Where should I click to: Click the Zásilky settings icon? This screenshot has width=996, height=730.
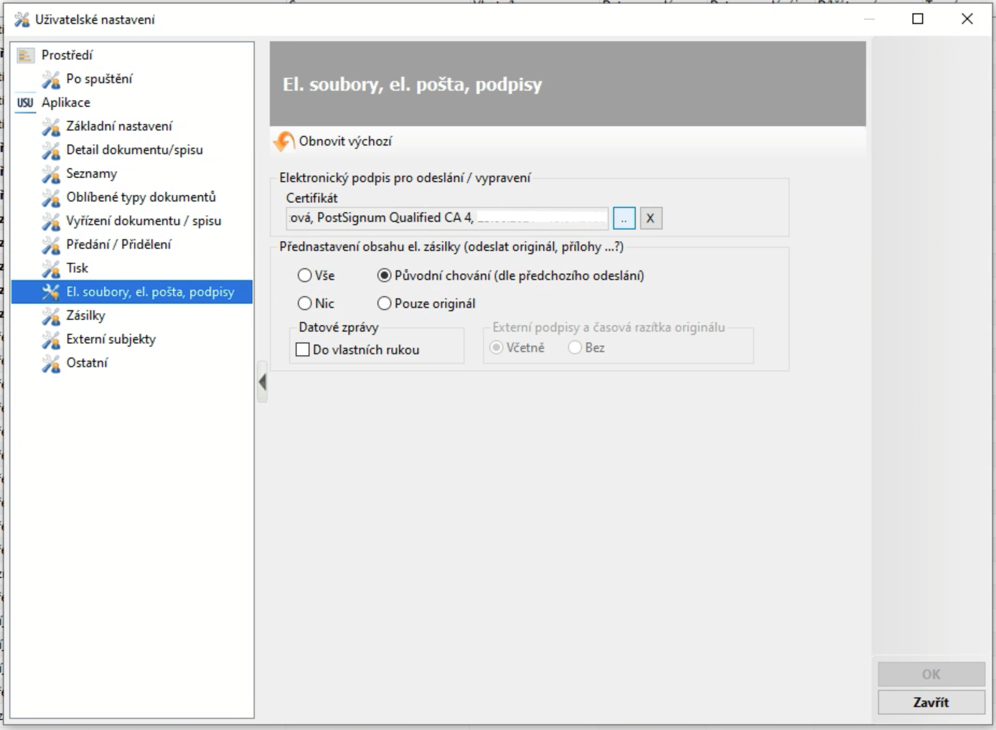(51, 316)
